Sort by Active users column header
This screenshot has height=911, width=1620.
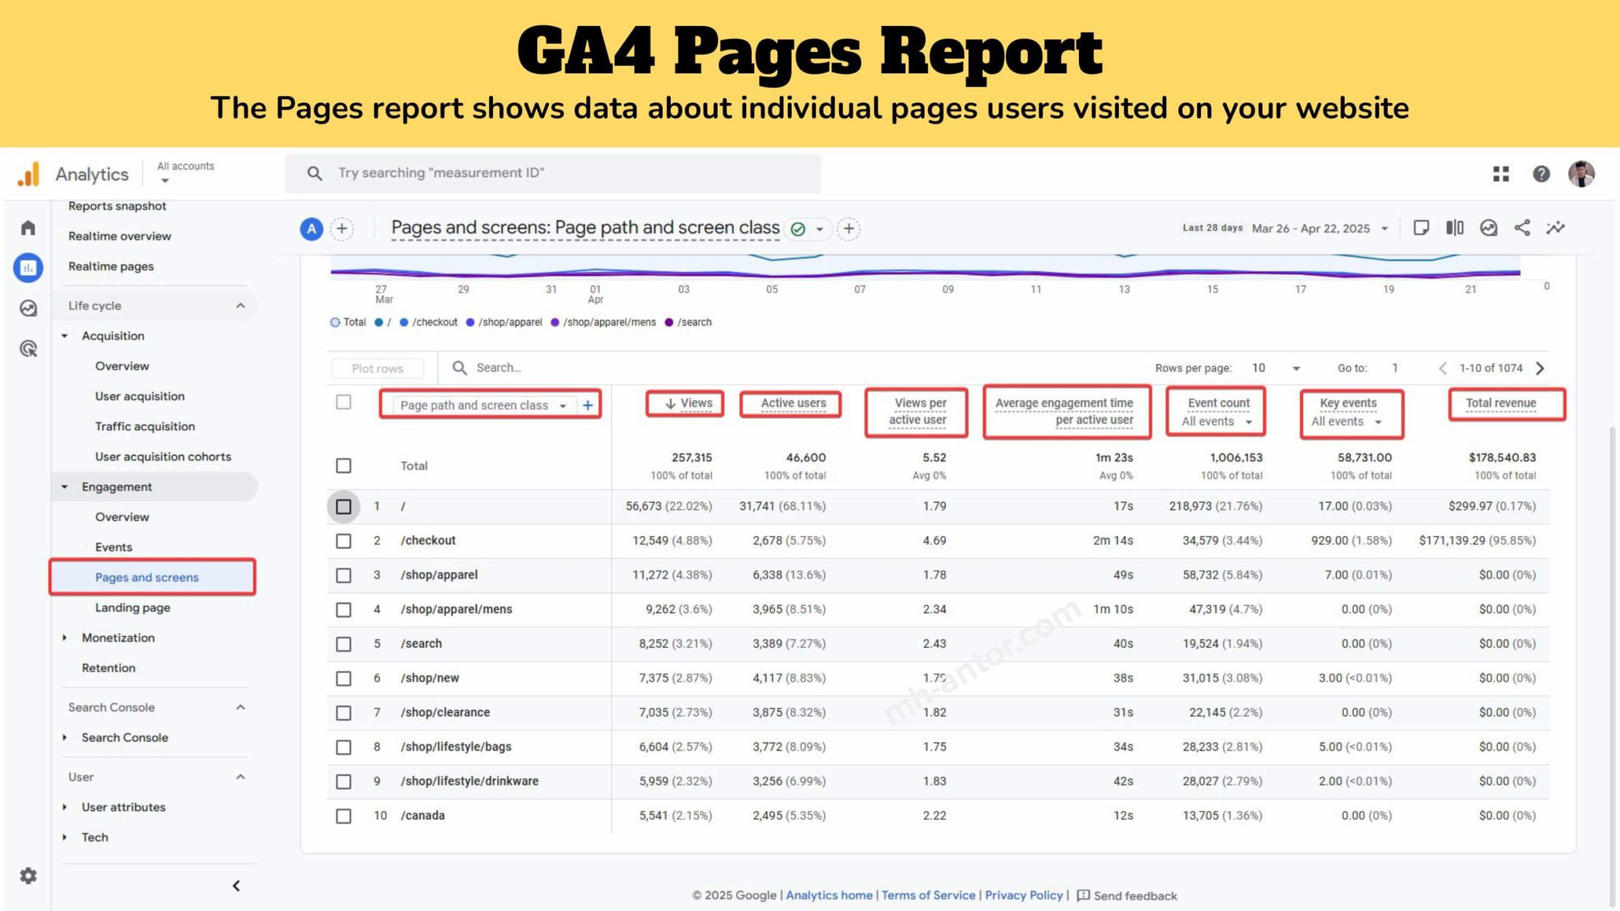[793, 403]
